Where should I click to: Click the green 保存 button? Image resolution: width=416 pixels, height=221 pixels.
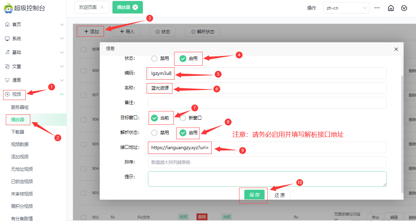coord(254,195)
